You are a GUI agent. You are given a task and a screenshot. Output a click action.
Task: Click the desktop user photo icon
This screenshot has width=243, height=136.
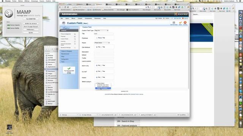point(9,127)
